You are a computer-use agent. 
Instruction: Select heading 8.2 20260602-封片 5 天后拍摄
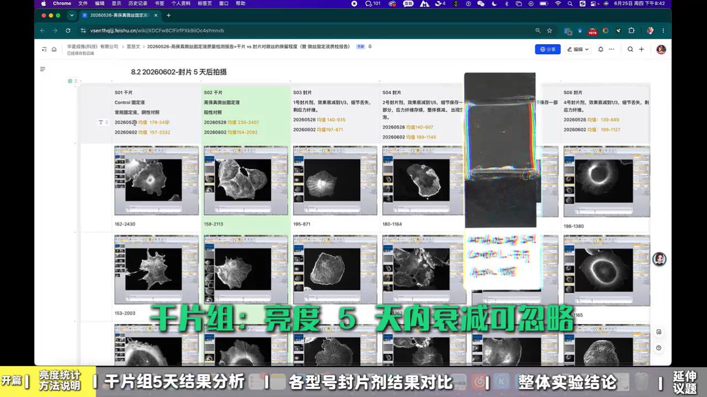(x=179, y=72)
